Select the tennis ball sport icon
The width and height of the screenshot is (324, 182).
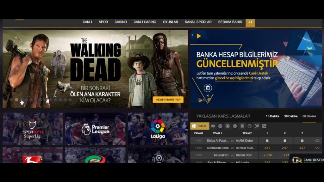point(227,126)
